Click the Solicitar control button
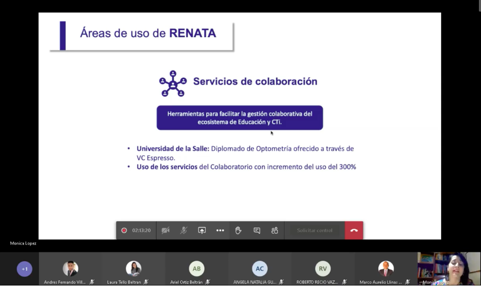Viewport: 481px width, 286px height. (315, 230)
